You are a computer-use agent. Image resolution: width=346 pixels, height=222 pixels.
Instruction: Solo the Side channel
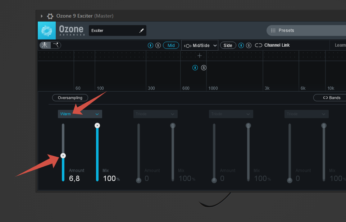249,45
